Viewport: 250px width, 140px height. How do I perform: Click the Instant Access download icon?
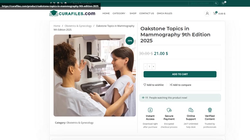150,110
